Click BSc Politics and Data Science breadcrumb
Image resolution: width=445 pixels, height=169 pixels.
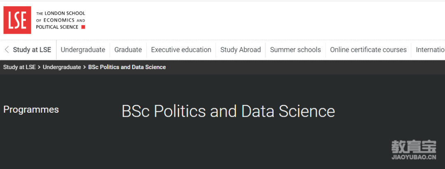coord(127,67)
